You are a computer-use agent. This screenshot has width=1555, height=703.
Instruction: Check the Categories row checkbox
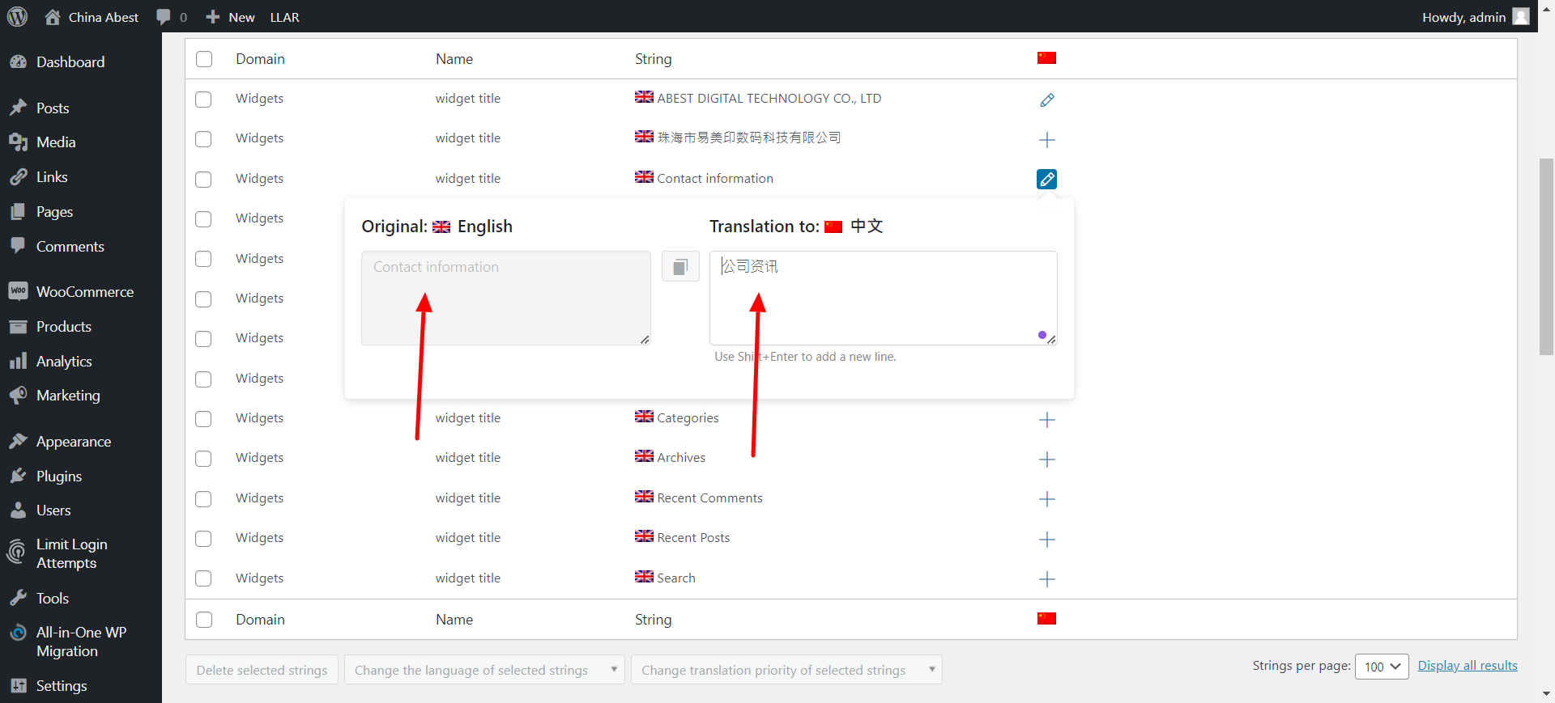point(203,419)
